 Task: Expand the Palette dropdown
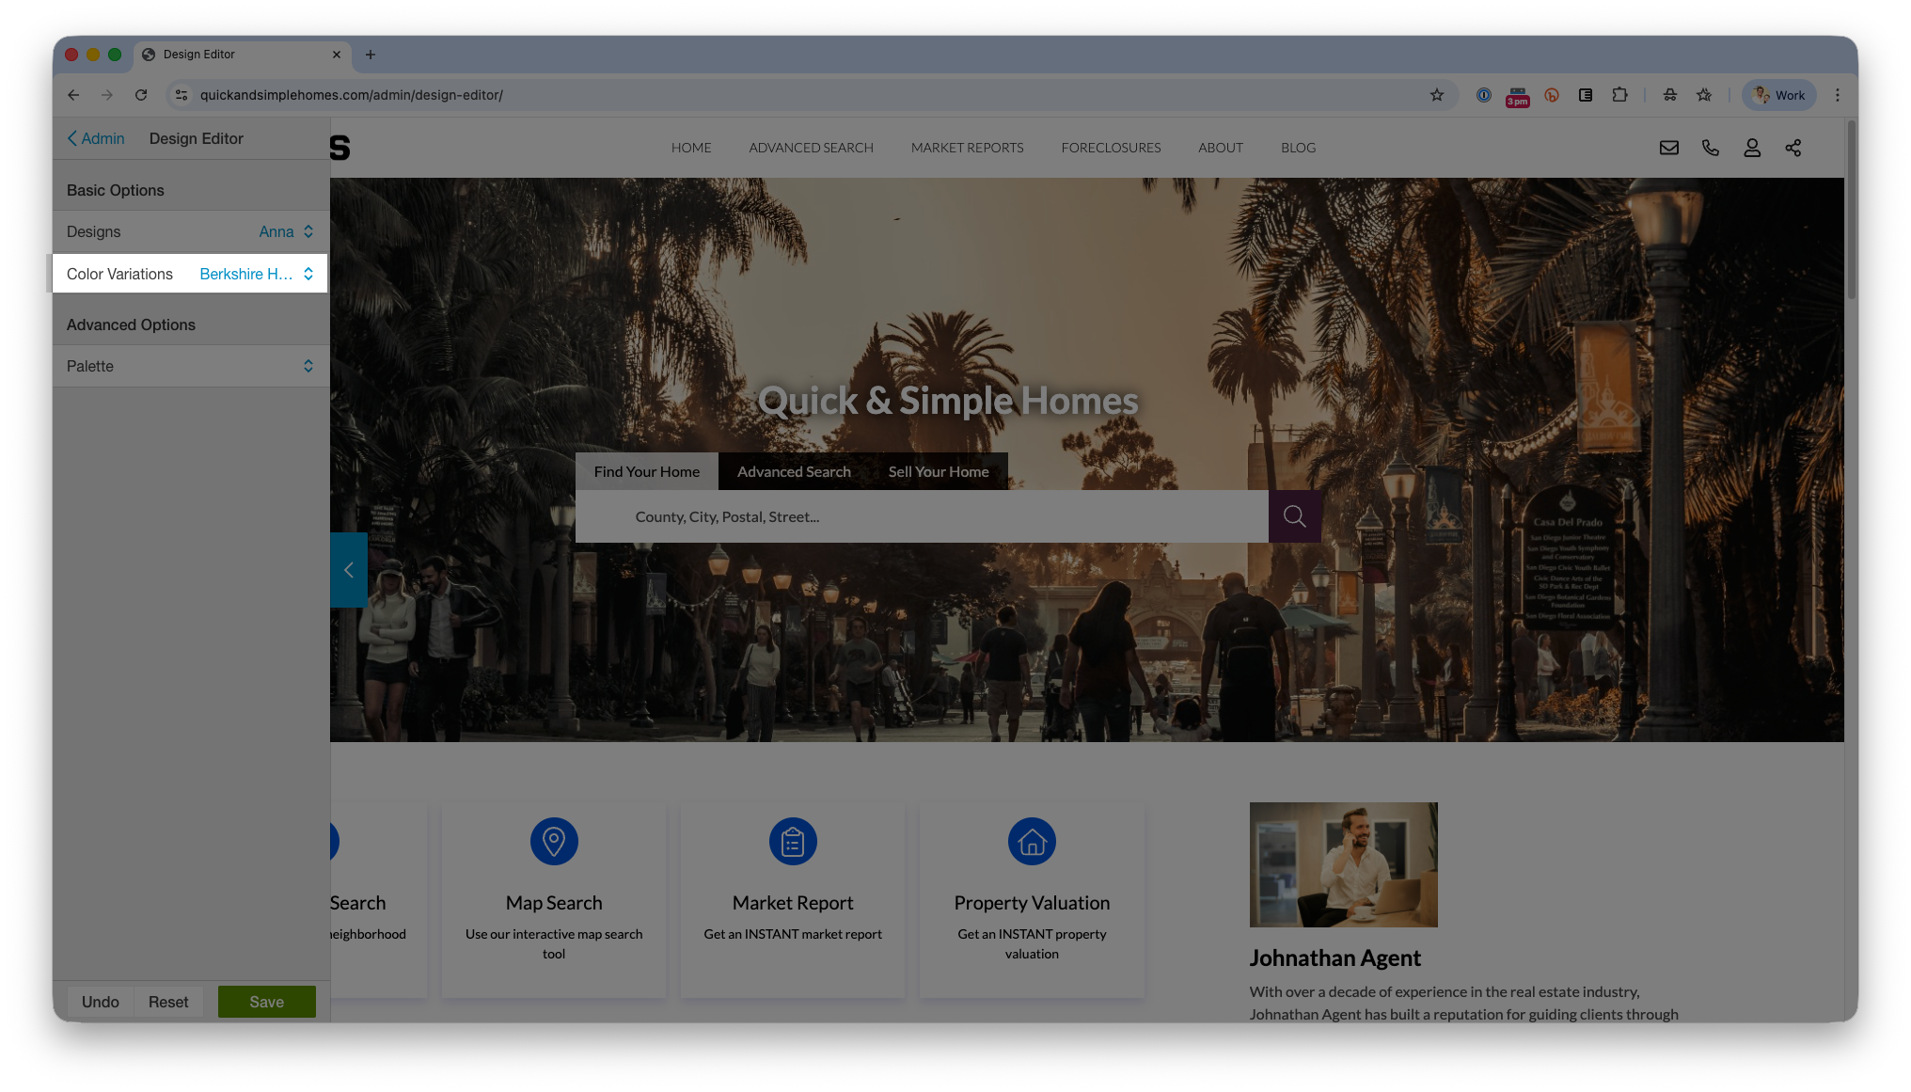191,366
